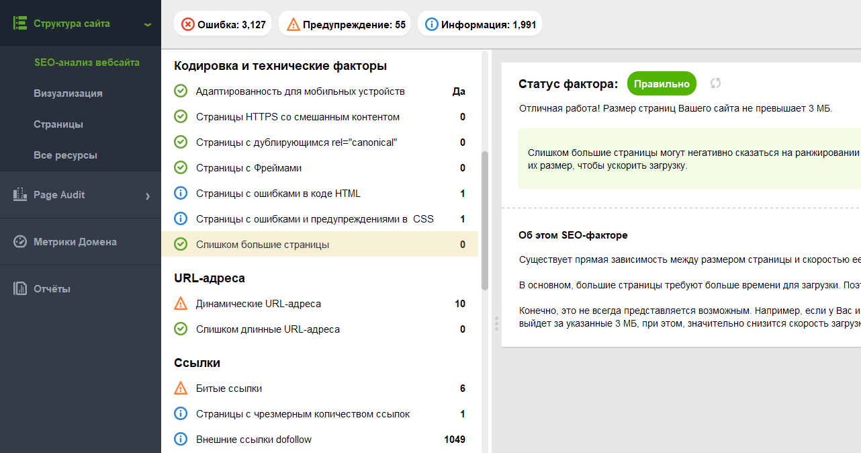Image resolution: width=861 pixels, height=453 pixels.
Task: Click Структура сайта sidebar label
Action: pyautogui.click(x=72, y=24)
